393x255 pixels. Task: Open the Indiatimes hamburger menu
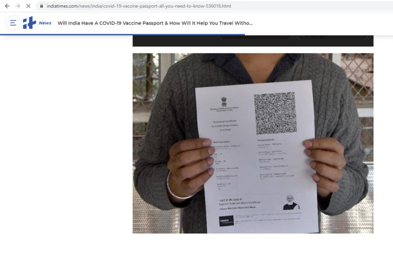click(13, 23)
